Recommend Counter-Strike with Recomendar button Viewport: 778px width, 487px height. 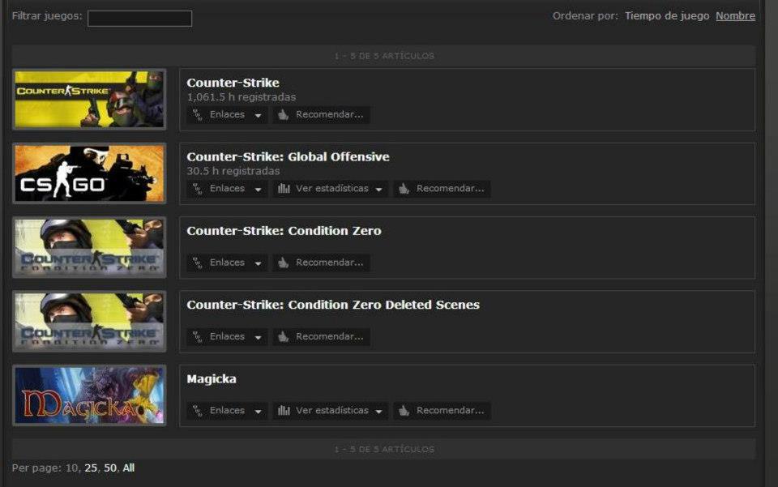(x=321, y=114)
